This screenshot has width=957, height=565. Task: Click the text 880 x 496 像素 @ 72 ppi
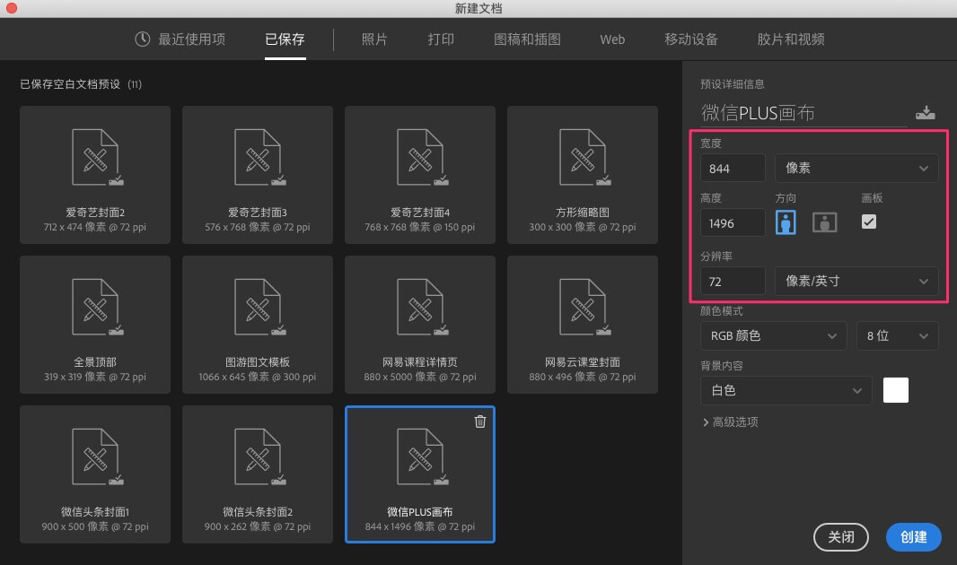click(583, 377)
